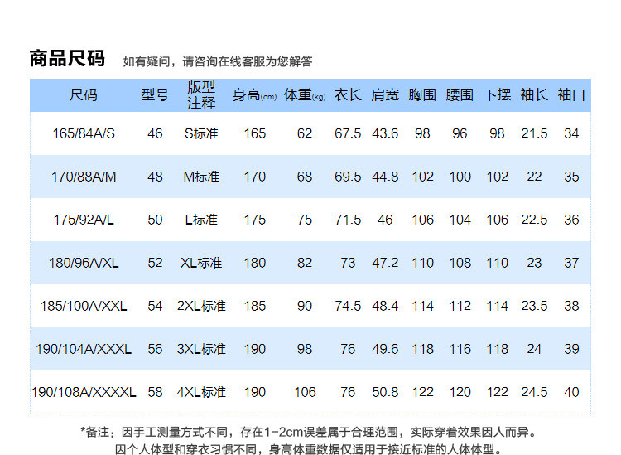621x455 pixels.
Task: Click the 190/108A/XXXXL size row label
Action: tap(84, 392)
